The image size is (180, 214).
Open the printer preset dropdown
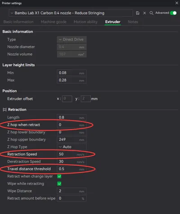[71, 13]
